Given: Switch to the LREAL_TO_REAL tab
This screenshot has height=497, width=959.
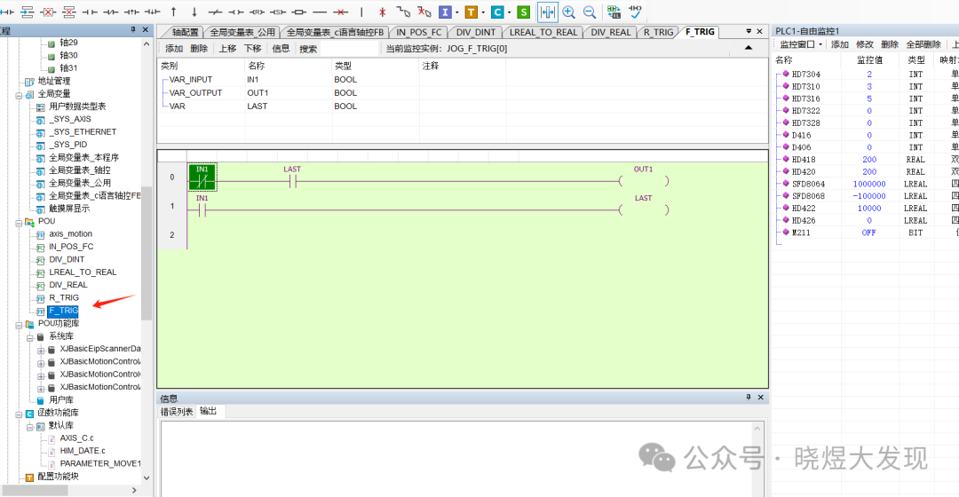Looking at the screenshot, I should (543, 33).
